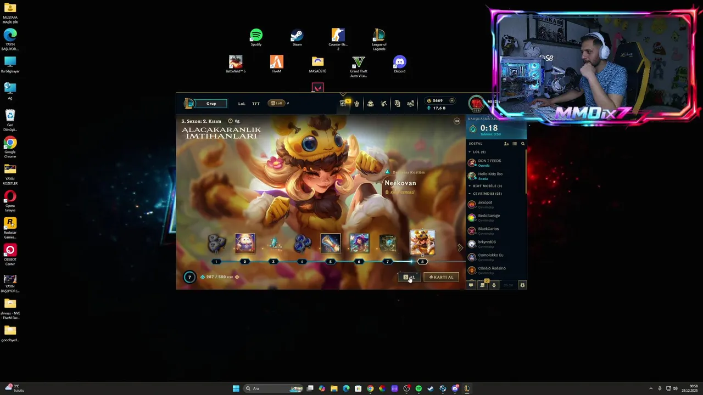
Task: Select pass level 8 marker
Action: (x=422, y=262)
